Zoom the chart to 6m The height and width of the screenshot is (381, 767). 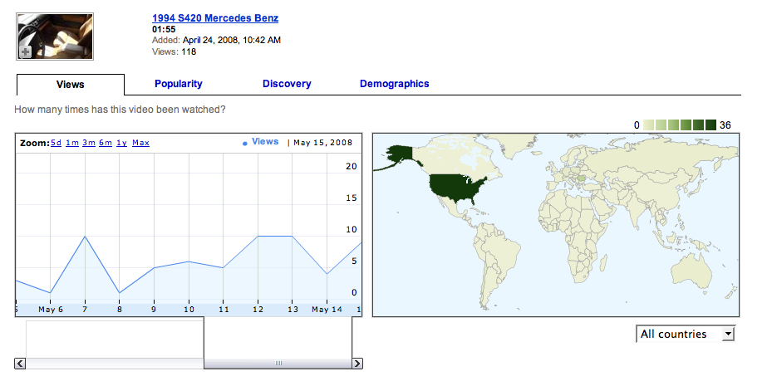pyautogui.click(x=106, y=143)
